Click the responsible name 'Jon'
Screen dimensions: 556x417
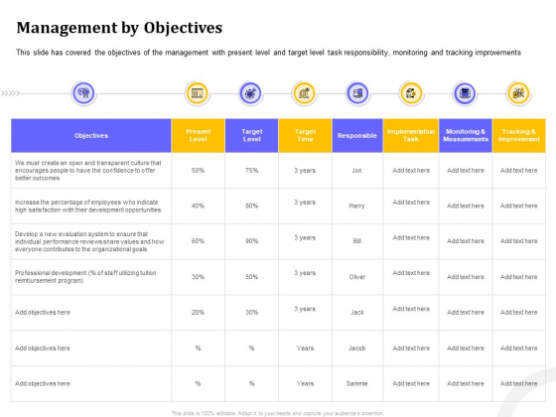[357, 171]
